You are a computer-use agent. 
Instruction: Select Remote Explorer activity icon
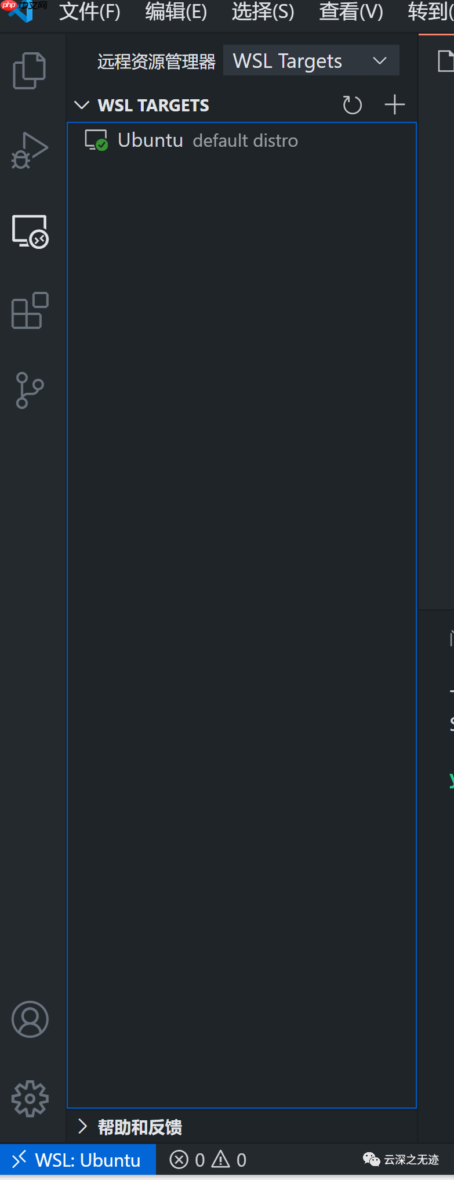pos(30,231)
